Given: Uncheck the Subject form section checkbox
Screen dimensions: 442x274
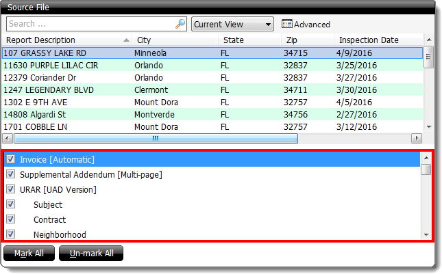Looking at the screenshot, I should coord(10,204).
